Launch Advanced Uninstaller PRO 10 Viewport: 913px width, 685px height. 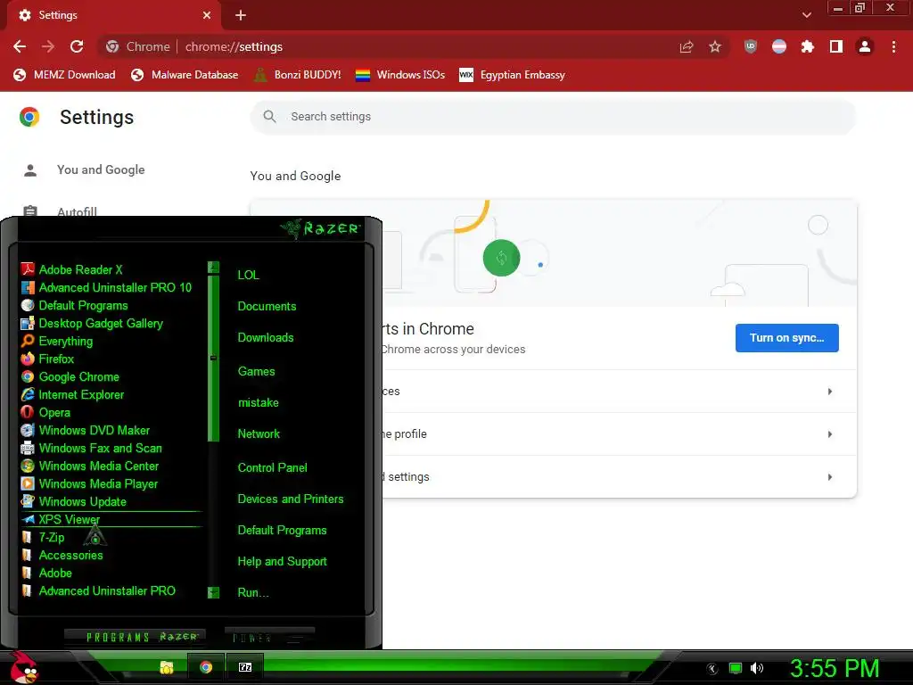[106, 287]
